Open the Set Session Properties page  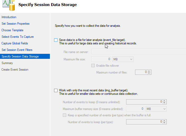[16, 24]
